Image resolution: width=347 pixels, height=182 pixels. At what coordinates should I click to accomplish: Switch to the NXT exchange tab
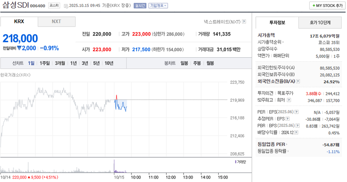point(56,21)
